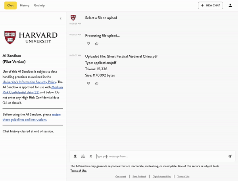Screen dimensions: 238x181
Task: Open the Digital Accessibility footer link
Action: tap(162, 176)
